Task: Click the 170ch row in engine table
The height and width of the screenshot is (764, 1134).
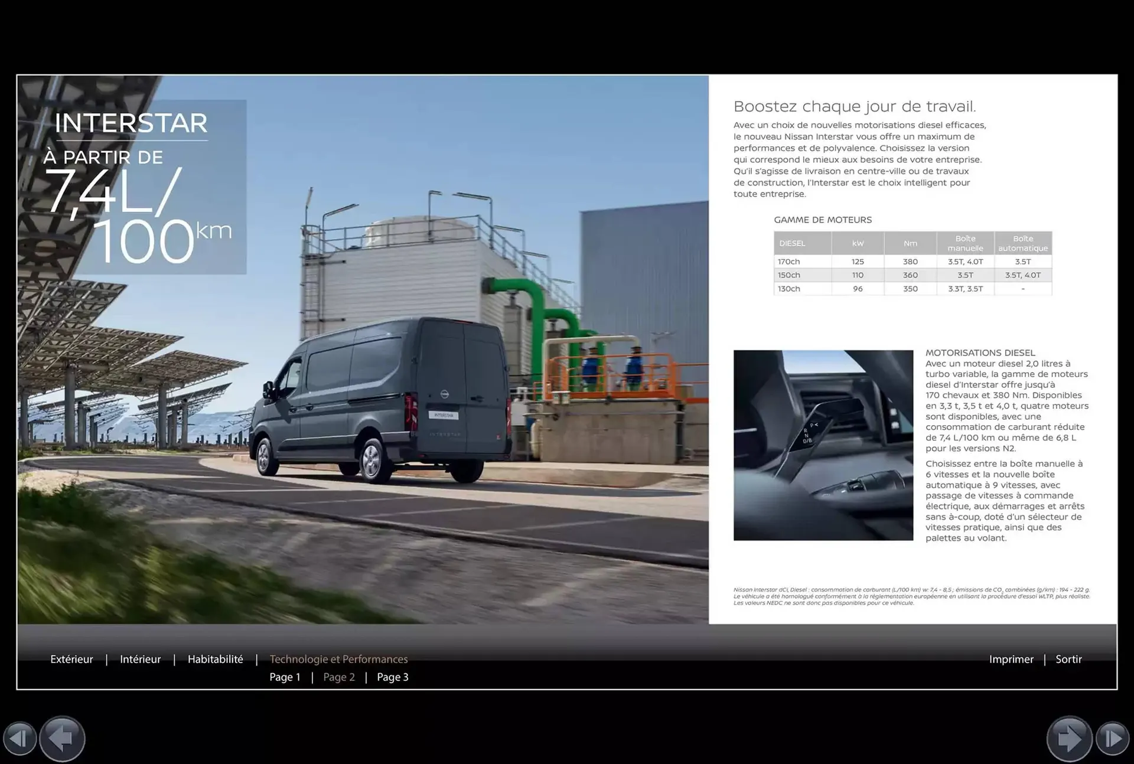Action: 788,262
